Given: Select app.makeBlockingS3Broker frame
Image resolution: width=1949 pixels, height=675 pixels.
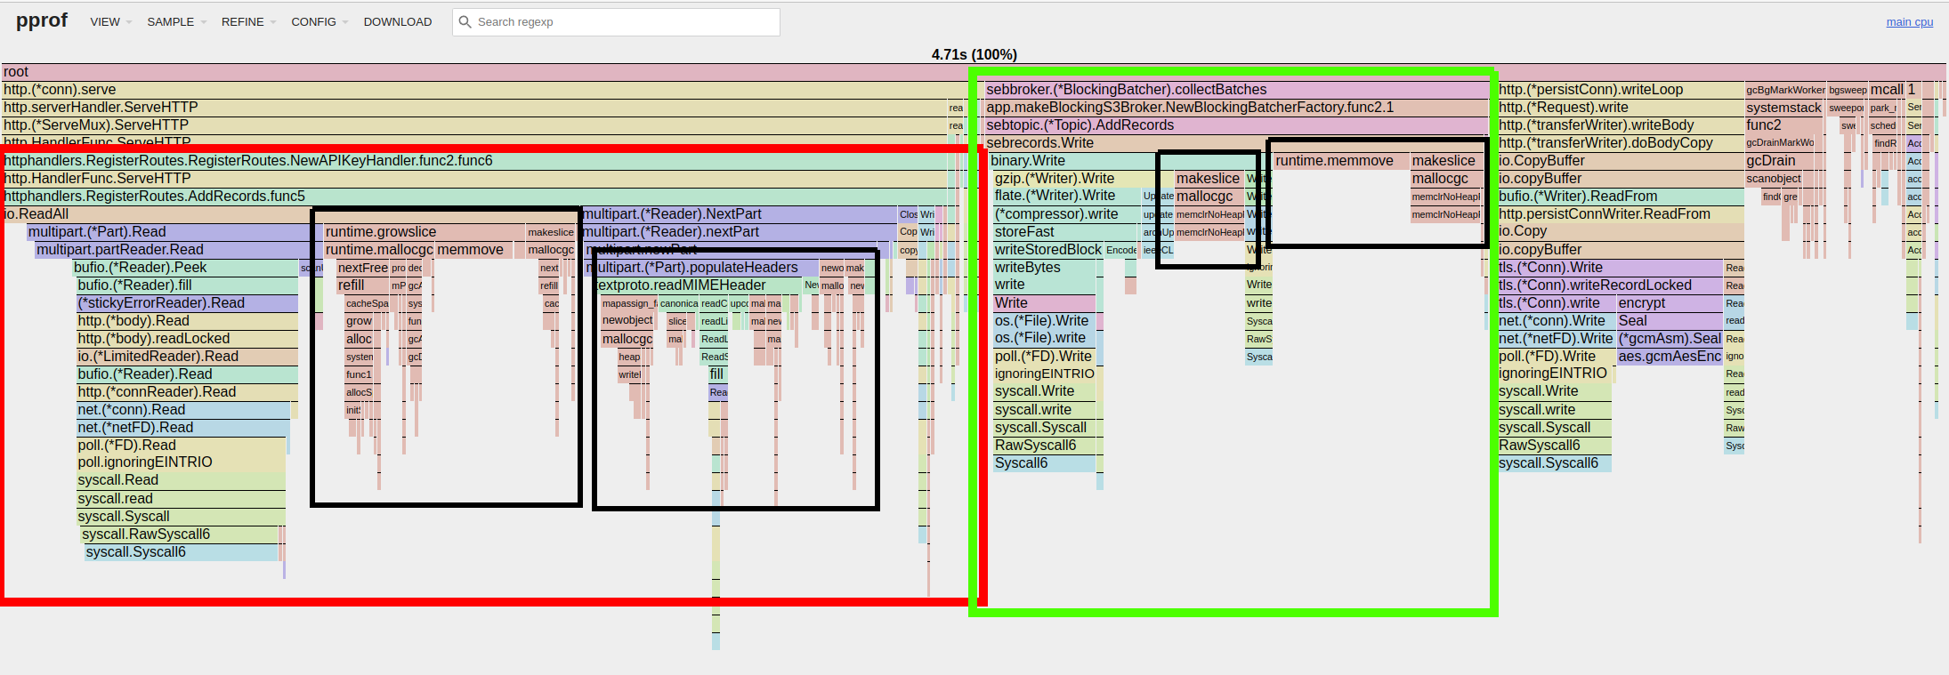Looking at the screenshot, I should point(1237,108).
